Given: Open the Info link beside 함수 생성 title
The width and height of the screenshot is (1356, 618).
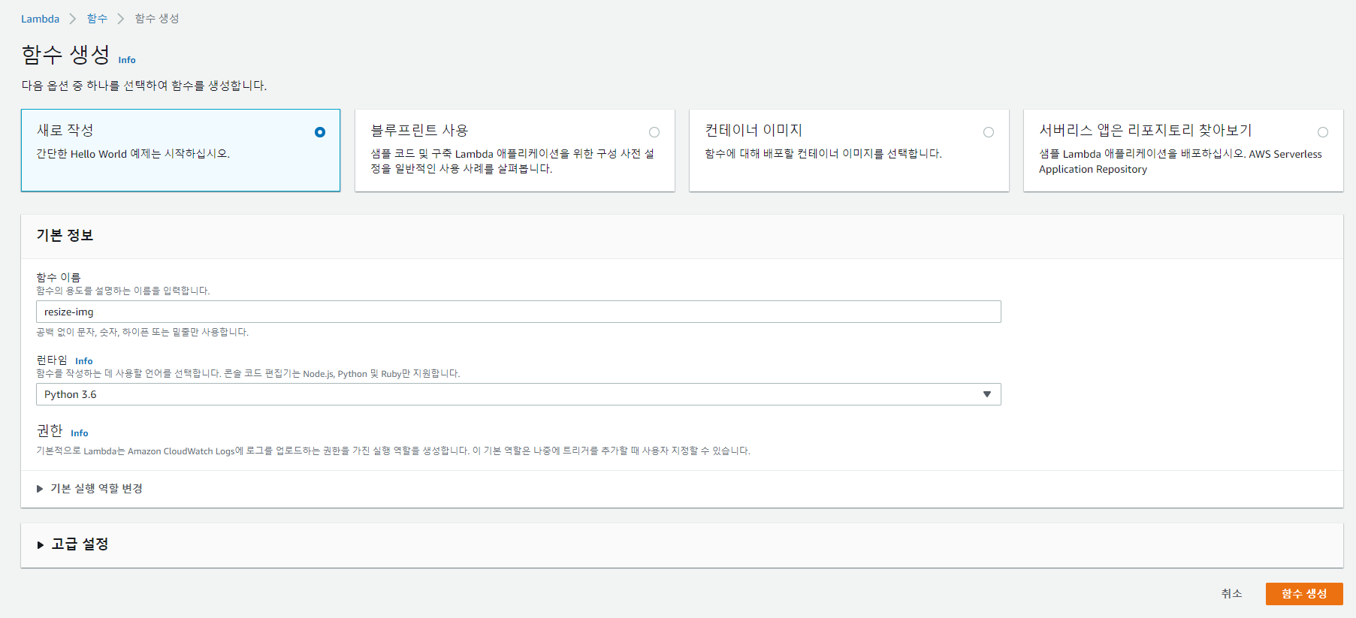Looking at the screenshot, I should coord(127,60).
